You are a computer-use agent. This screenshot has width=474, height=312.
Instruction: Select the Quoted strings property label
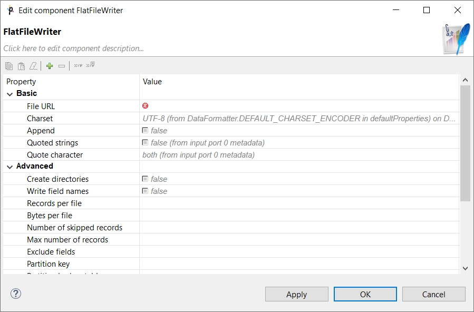click(x=52, y=142)
